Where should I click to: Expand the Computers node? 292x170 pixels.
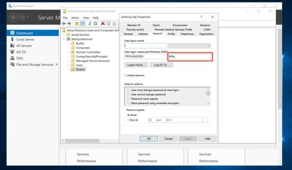click(x=68, y=48)
